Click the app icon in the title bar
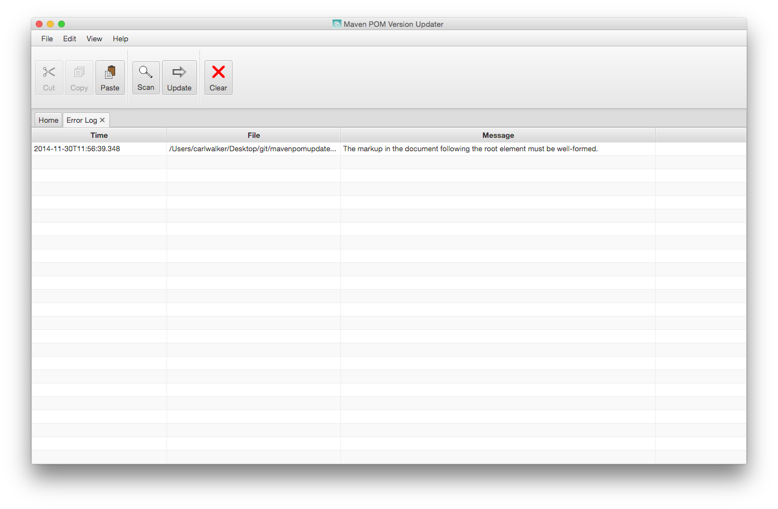Image resolution: width=778 pixels, height=509 pixels. (336, 23)
